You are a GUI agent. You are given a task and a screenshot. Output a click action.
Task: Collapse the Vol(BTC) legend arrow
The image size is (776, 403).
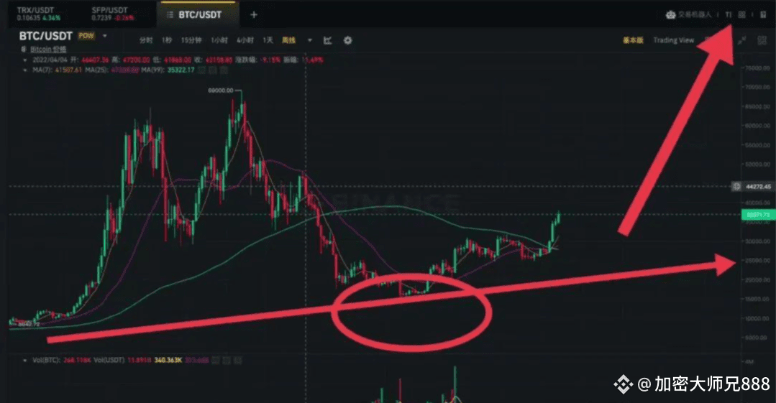point(25,361)
